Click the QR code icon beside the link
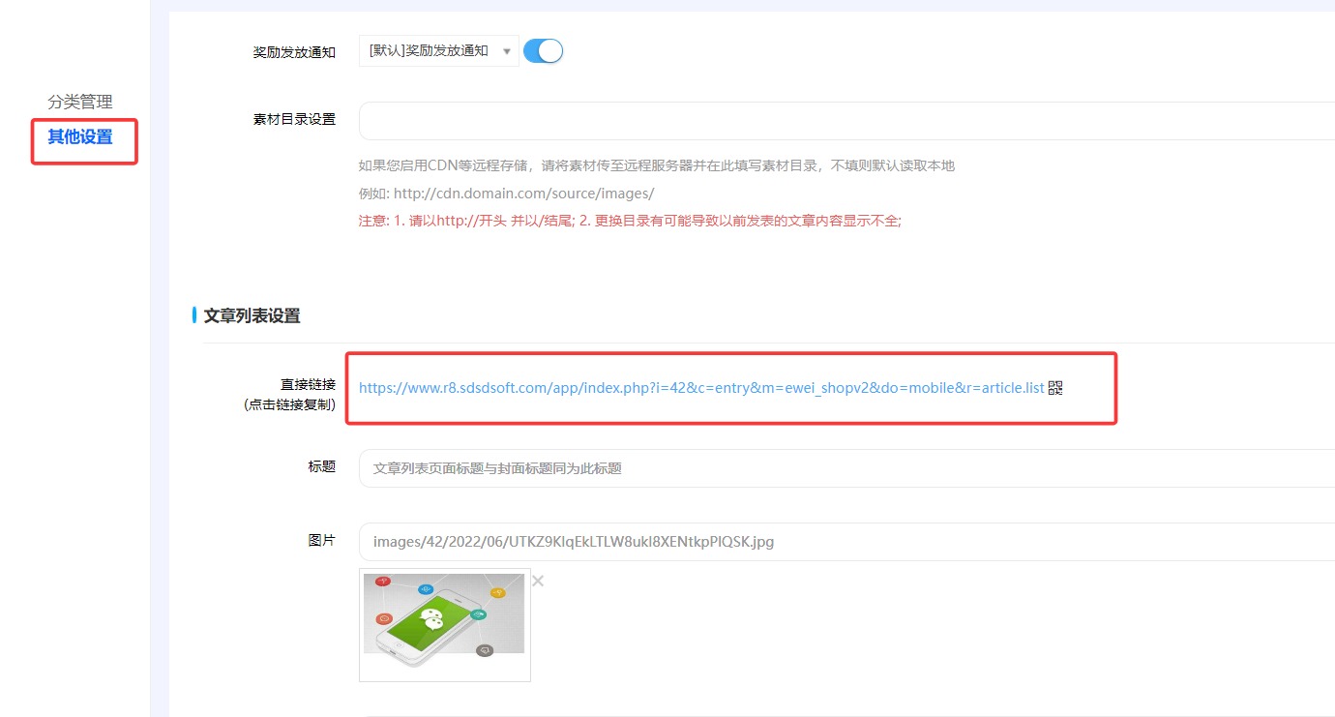1335x717 pixels. point(1055,388)
